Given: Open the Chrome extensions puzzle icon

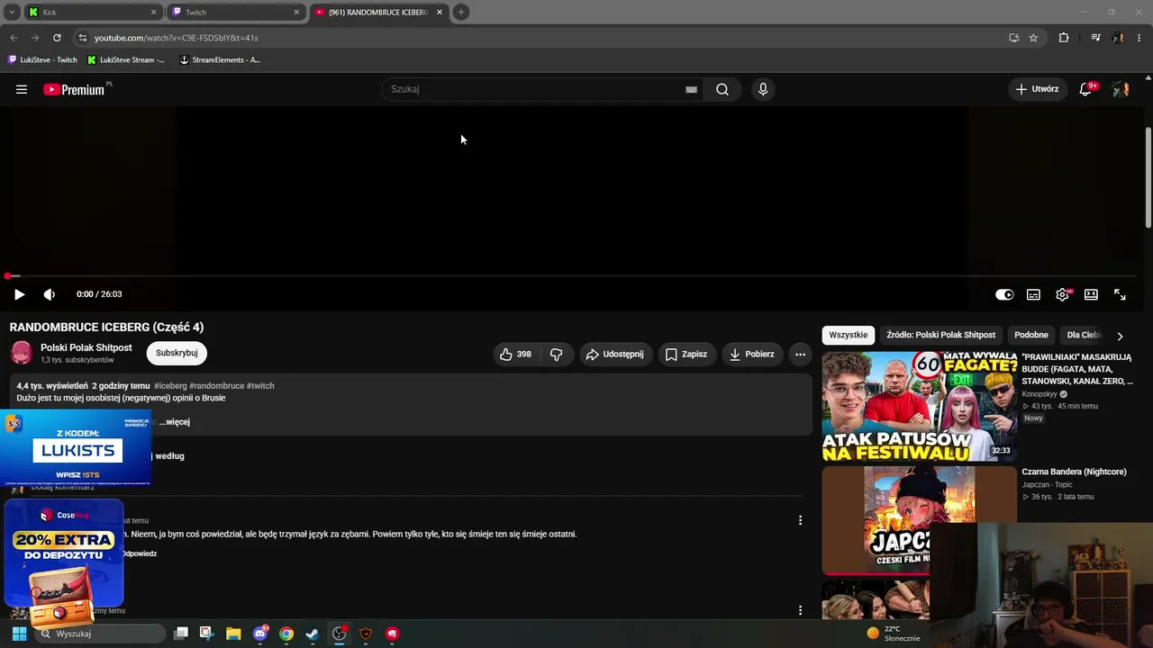Looking at the screenshot, I should tap(1064, 38).
